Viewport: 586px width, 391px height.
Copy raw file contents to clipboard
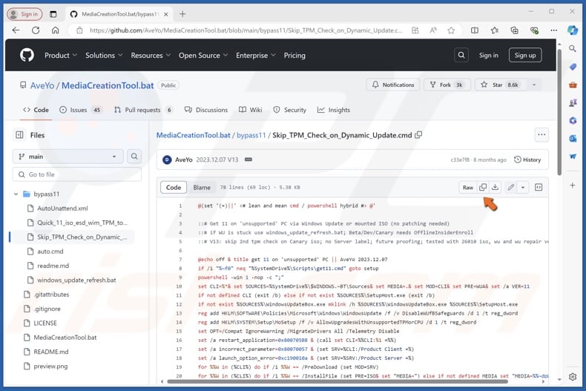click(483, 188)
